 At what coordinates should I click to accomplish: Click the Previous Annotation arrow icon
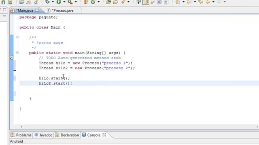(189, 2)
